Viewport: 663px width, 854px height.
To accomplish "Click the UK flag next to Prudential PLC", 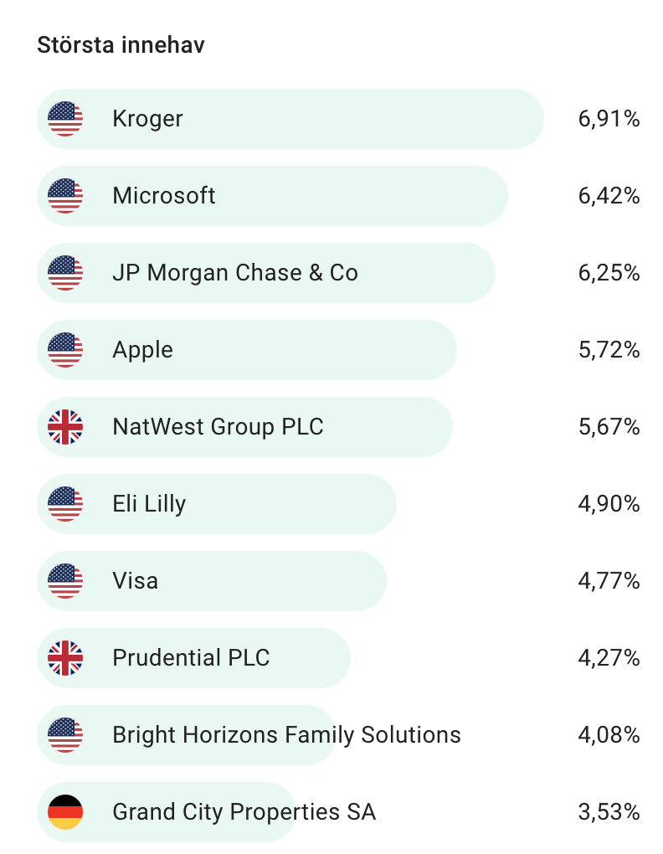I will coord(65,658).
